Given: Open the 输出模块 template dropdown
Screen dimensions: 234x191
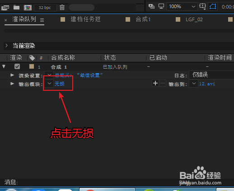Looking at the screenshot, I should [49, 84].
